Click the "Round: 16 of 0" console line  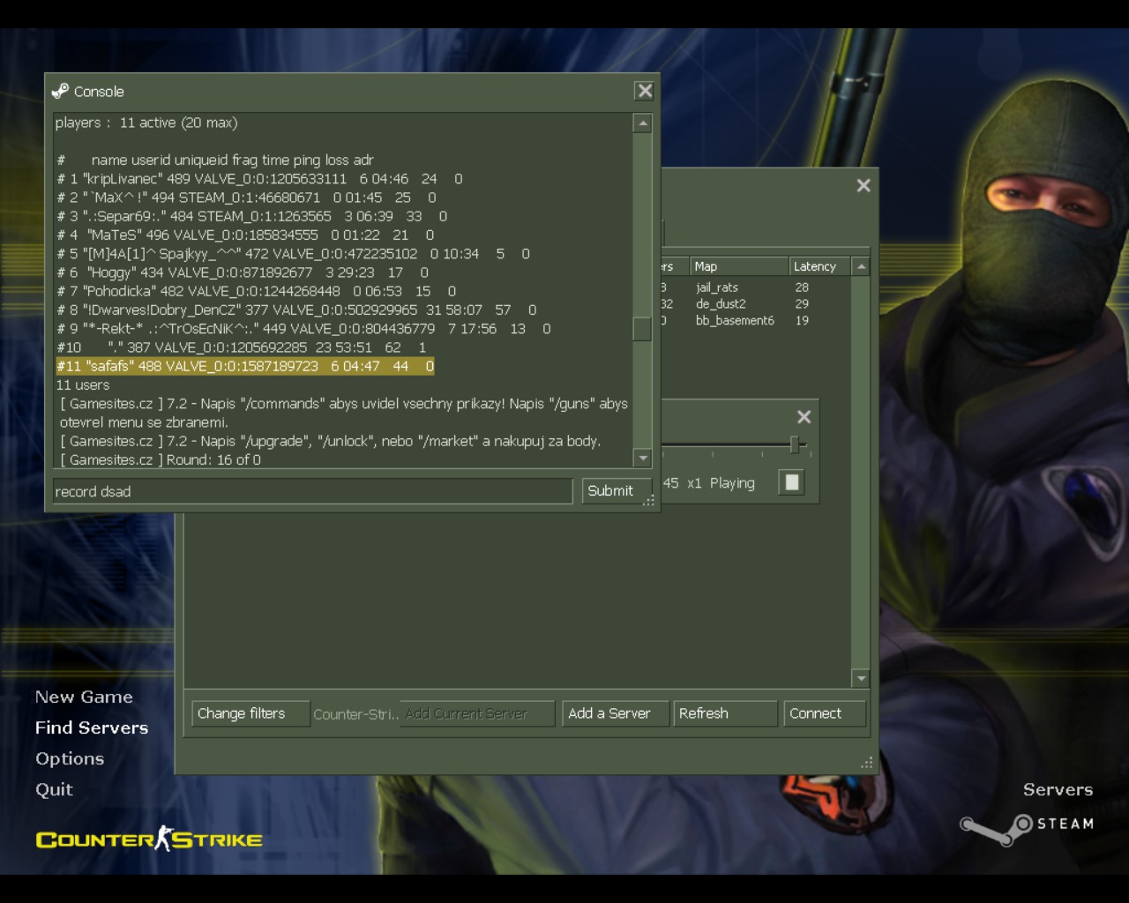(161, 459)
